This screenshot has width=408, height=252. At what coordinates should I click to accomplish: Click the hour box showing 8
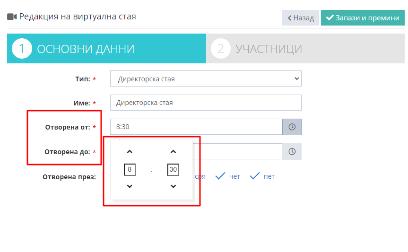pyautogui.click(x=130, y=169)
